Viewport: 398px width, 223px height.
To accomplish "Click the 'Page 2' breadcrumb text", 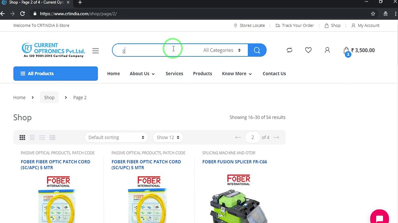I will tap(80, 98).
